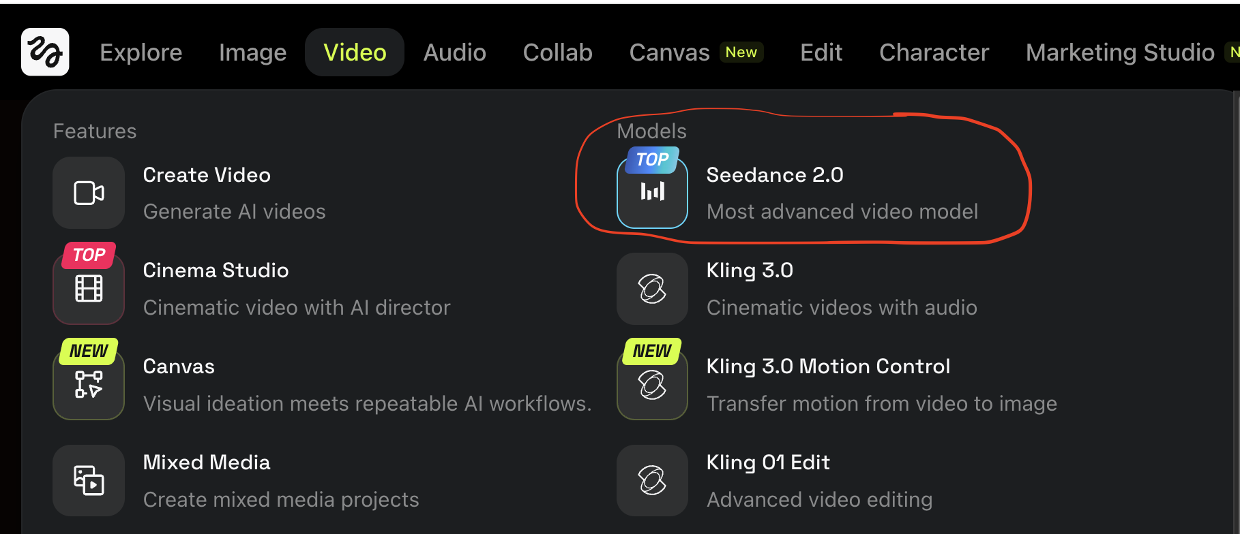1240x534 pixels.
Task: Open Cinema Studio feature link
Action: [216, 270]
